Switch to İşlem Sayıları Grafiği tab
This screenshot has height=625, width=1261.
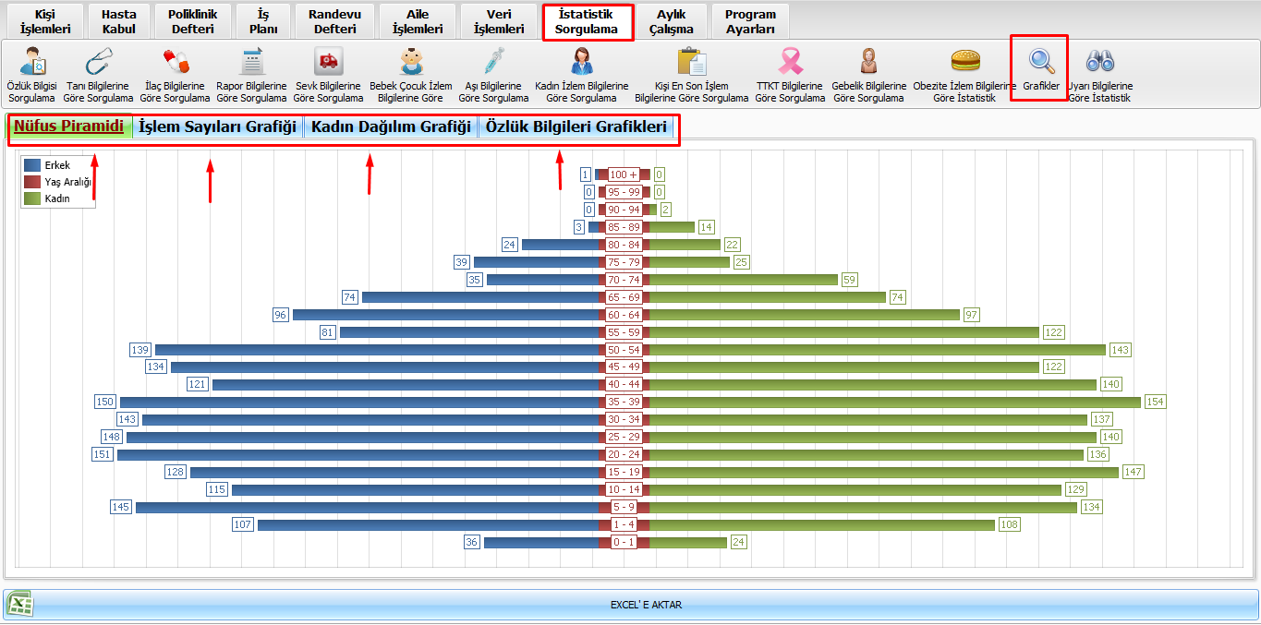pyautogui.click(x=217, y=127)
